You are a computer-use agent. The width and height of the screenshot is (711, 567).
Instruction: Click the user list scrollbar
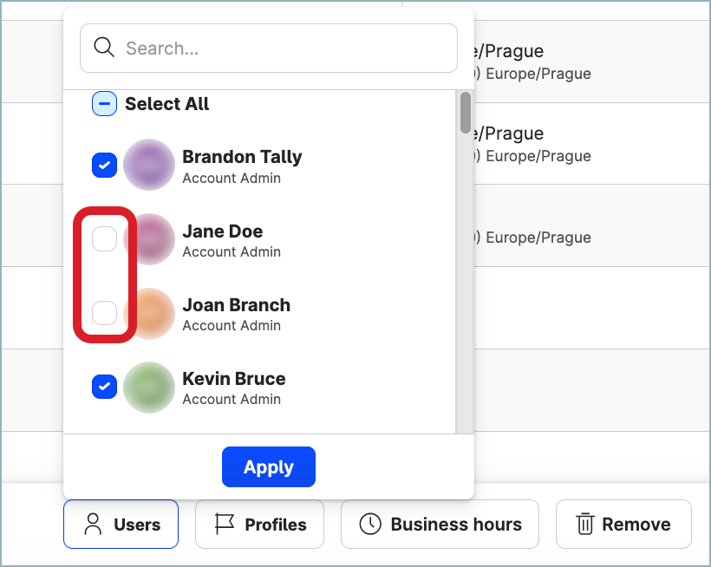[x=465, y=113]
